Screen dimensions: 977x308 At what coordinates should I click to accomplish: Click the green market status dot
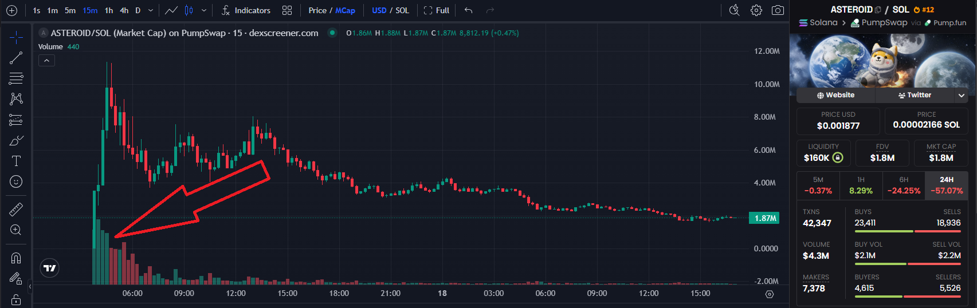click(332, 33)
